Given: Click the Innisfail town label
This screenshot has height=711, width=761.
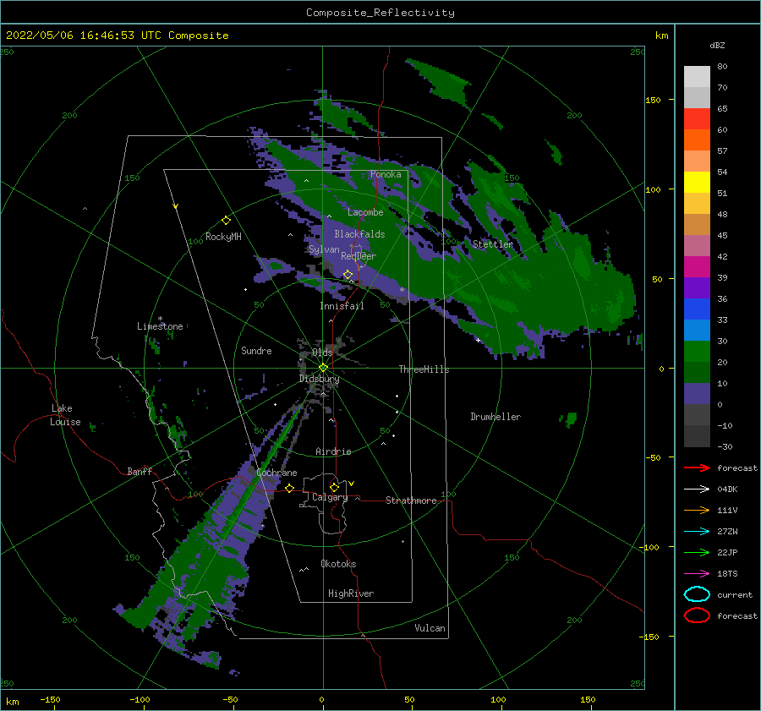Looking at the screenshot, I should 342,306.
